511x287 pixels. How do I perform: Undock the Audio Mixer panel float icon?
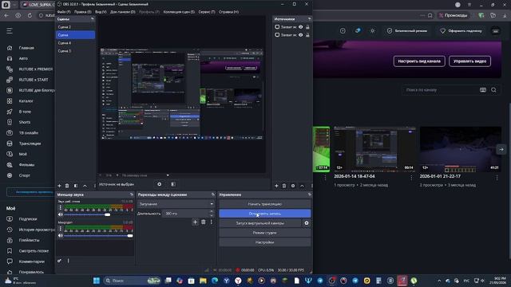[132, 195]
